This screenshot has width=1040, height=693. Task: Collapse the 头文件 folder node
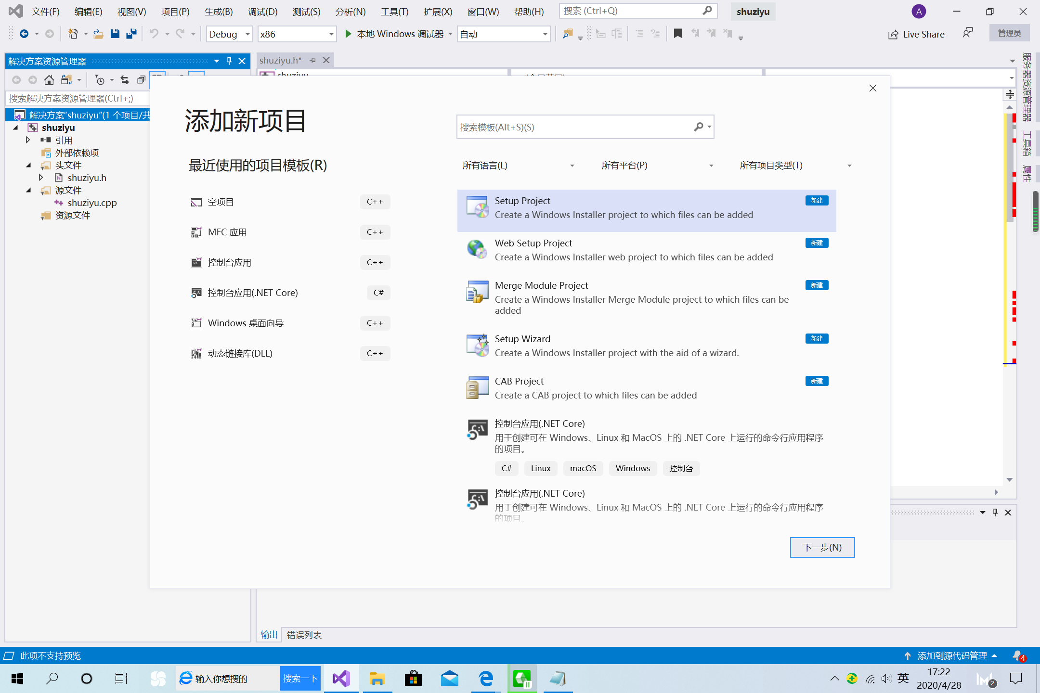pyautogui.click(x=28, y=165)
